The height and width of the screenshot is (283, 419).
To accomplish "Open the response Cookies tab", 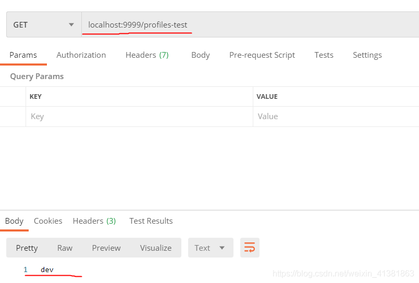I will (48, 221).
